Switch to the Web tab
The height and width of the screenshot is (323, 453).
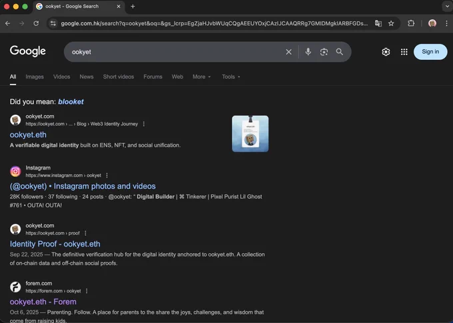click(177, 77)
